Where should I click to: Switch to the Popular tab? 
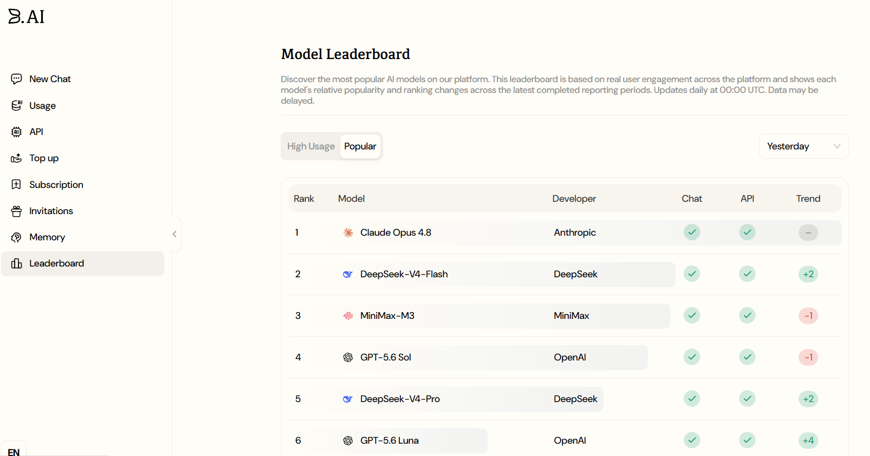(x=360, y=146)
